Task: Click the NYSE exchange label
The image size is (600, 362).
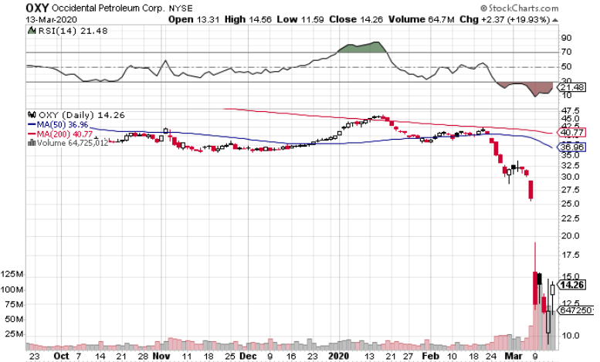Action: tap(180, 8)
